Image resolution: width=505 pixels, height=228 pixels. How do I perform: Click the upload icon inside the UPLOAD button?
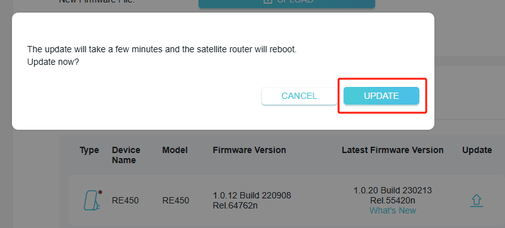[x=267, y=2]
